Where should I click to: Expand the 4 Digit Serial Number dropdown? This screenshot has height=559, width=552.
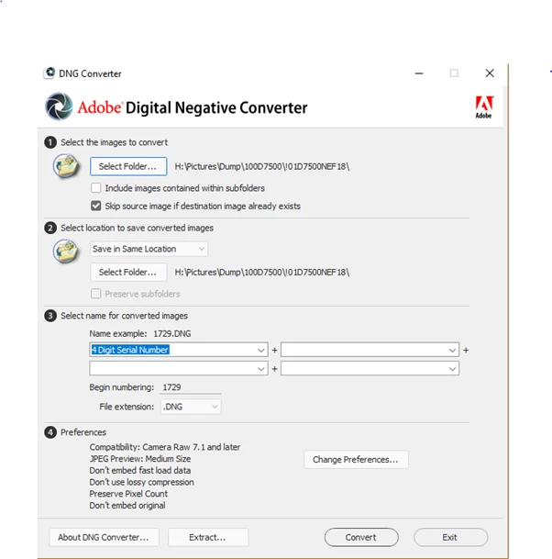(x=261, y=350)
